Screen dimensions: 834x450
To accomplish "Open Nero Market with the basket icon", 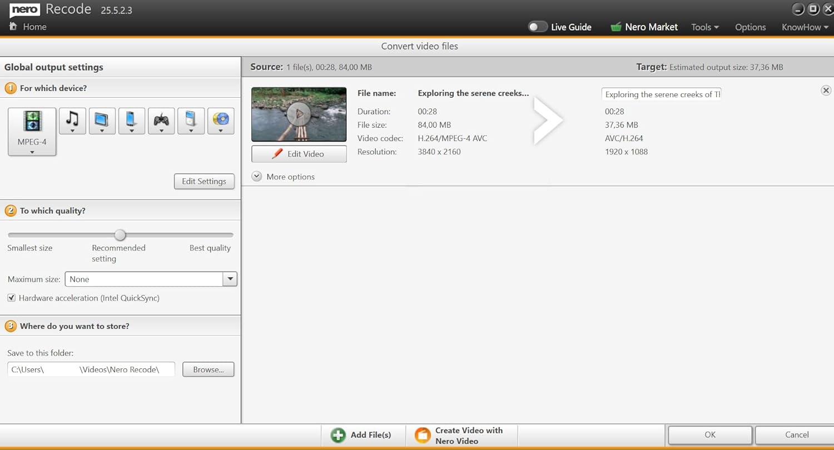I will click(644, 27).
